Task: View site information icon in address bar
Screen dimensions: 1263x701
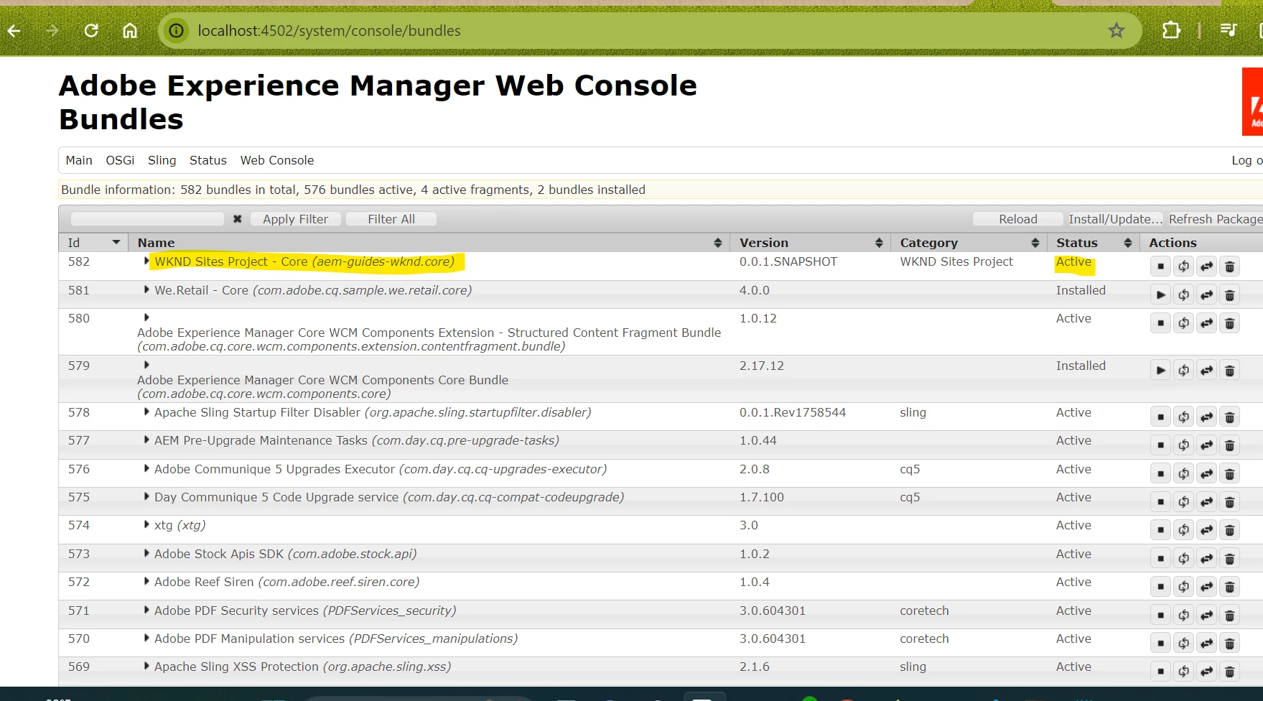Action: (x=176, y=31)
